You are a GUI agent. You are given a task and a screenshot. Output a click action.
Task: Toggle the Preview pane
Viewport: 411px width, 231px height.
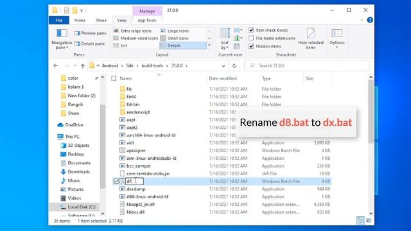coord(90,33)
